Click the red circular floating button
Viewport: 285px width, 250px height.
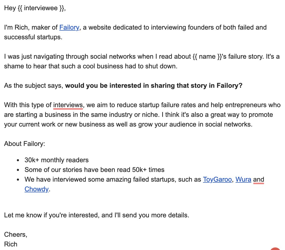275,249
